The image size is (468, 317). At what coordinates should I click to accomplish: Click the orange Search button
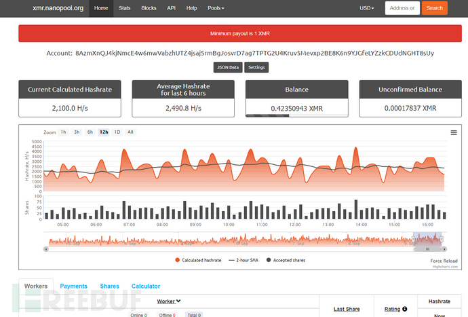point(435,8)
